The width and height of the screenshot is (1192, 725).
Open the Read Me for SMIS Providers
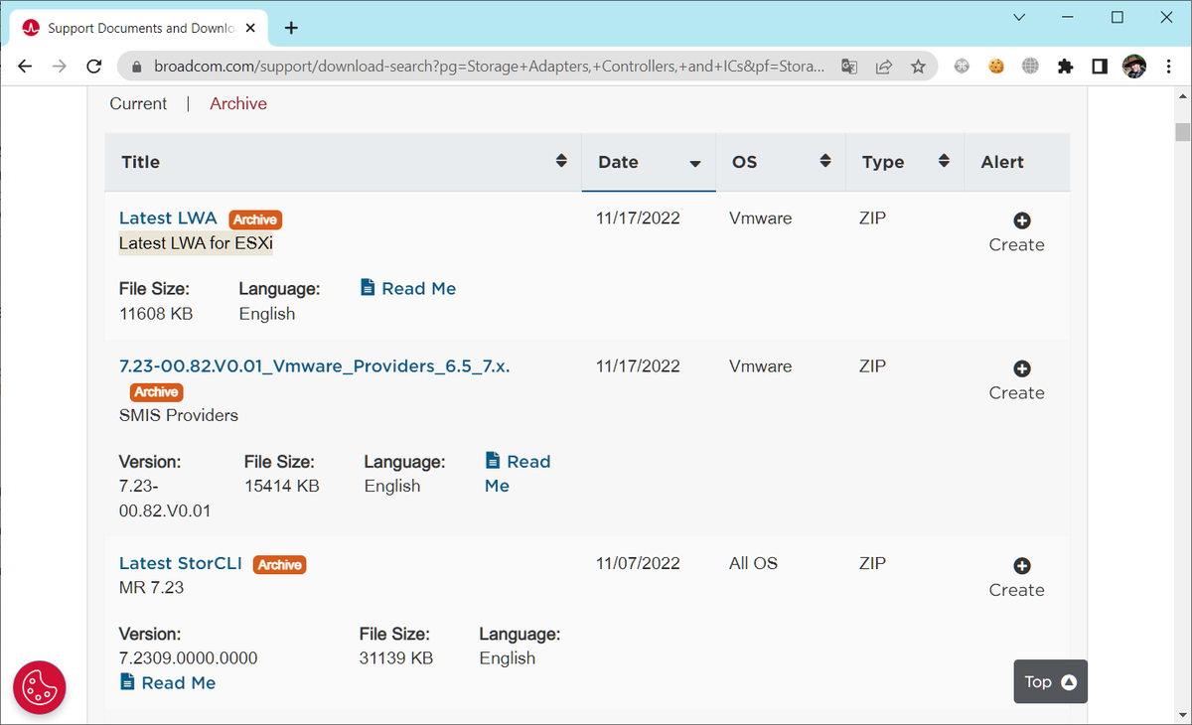[x=518, y=473]
